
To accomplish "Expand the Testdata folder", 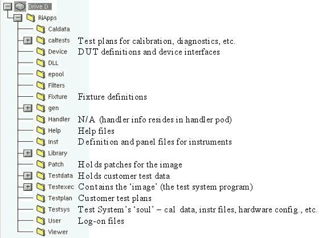I will tap(28, 175).
